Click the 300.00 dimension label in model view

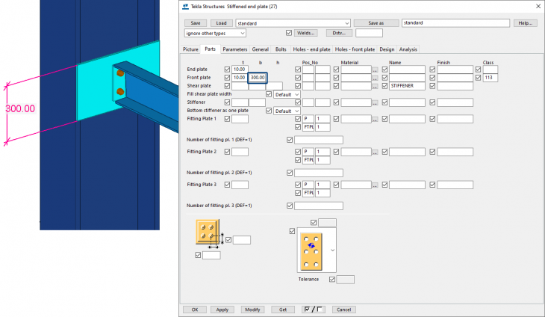(20, 108)
